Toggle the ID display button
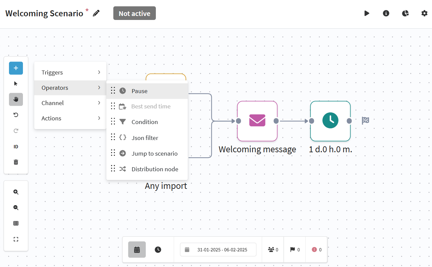Image resolution: width=432 pixels, height=267 pixels. pyautogui.click(x=16, y=147)
